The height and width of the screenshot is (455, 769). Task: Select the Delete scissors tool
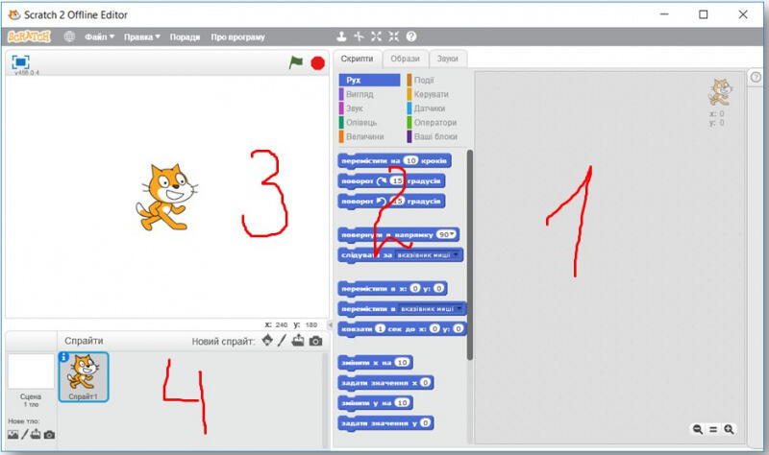click(359, 36)
